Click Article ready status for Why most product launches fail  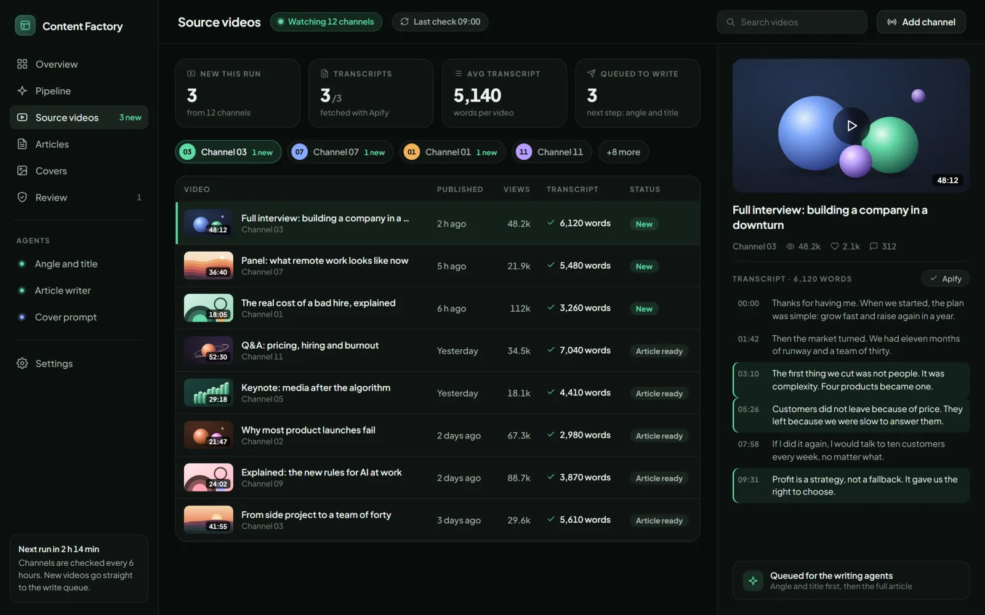pos(659,436)
